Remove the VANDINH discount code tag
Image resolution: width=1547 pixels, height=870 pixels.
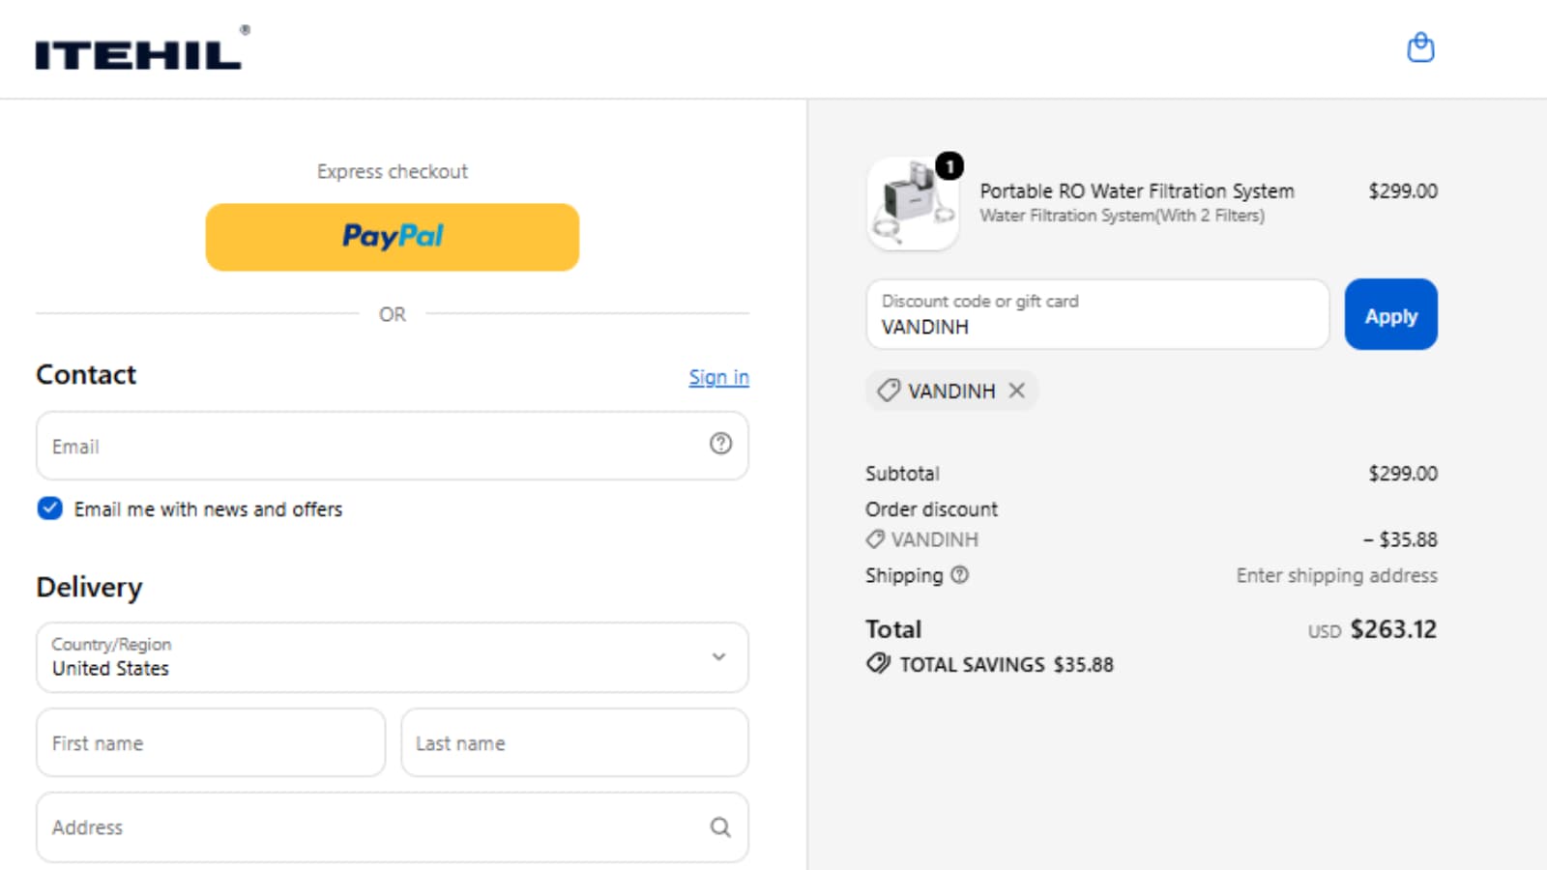[1017, 391]
